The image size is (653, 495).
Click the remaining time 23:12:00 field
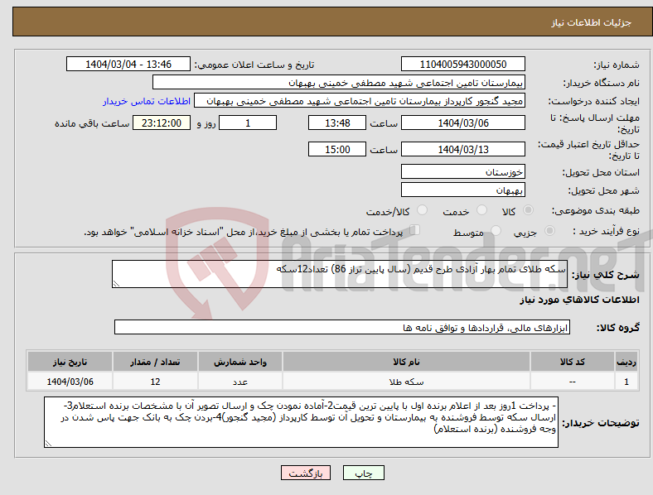[x=162, y=123]
